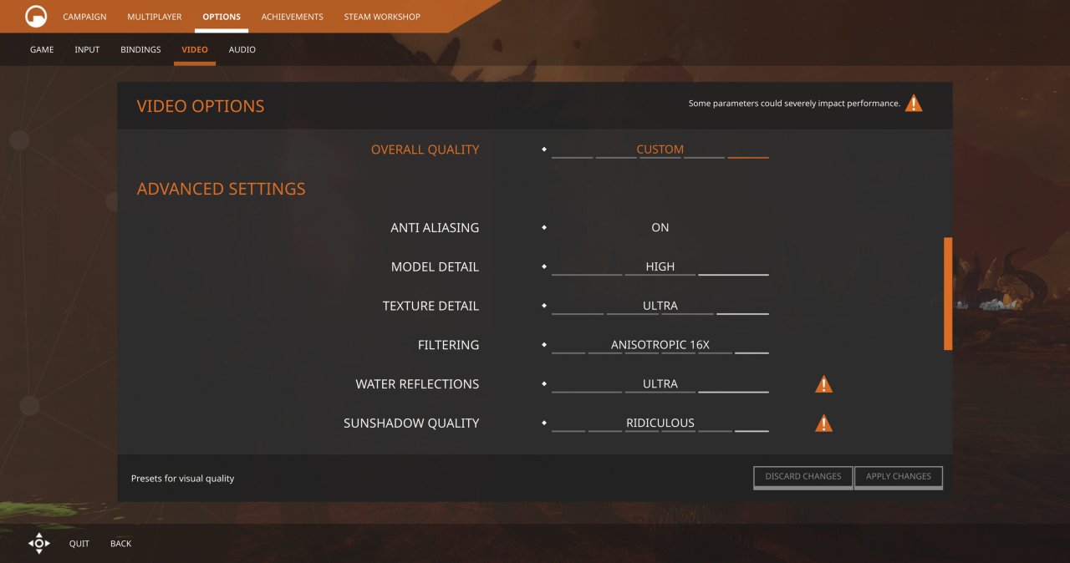This screenshot has width=1070, height=563.
Task: Discard video setting changes
Action: pyautogui.click(x=803, y=477)
